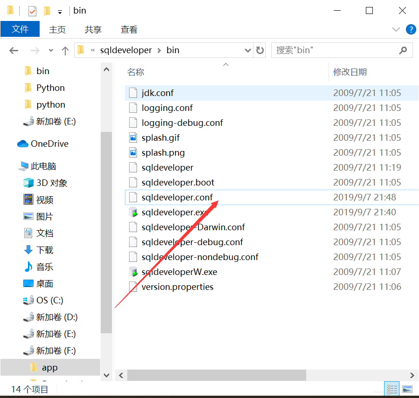This screenshot has width=419, height=398.
Task: Open the 图片 library folder
Action: (45, 217)
